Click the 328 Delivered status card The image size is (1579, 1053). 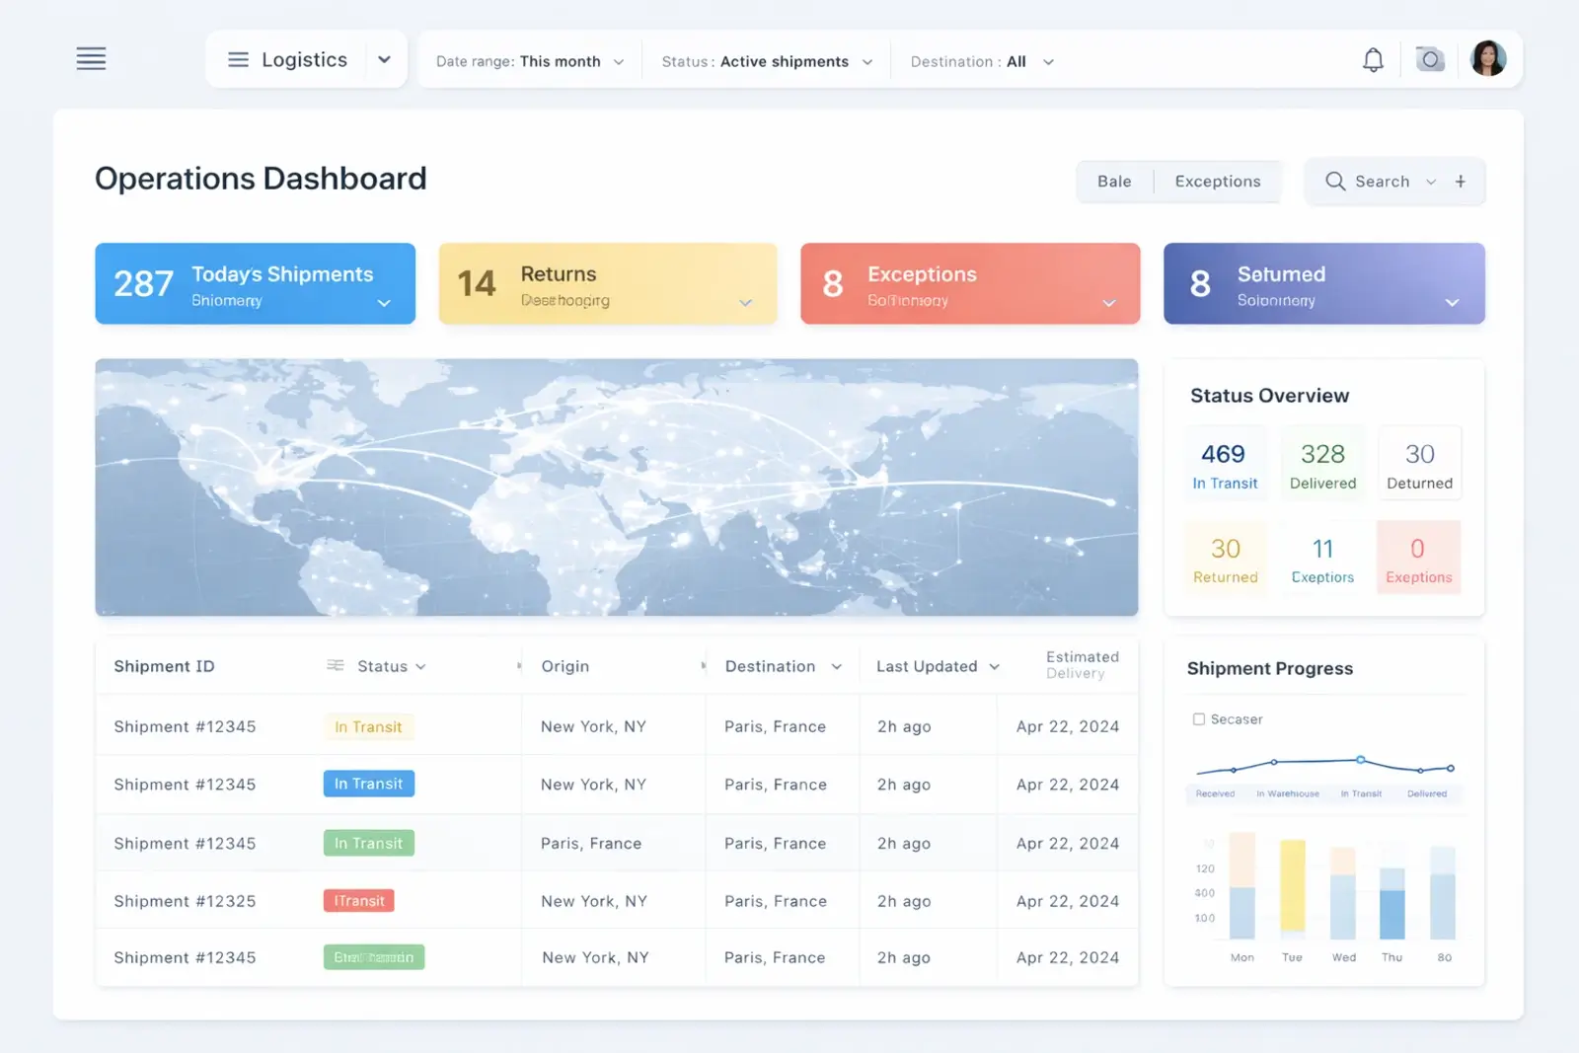(1321, 463)
